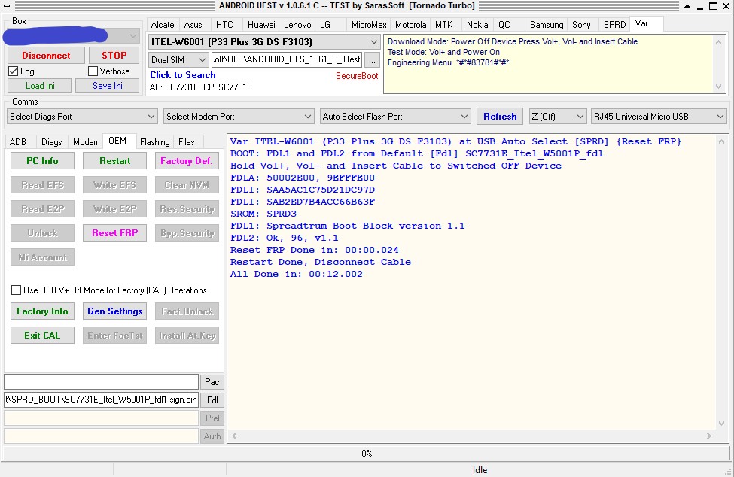Open the Flashing tab
This screenshot has height=477, width=734.
154,142
